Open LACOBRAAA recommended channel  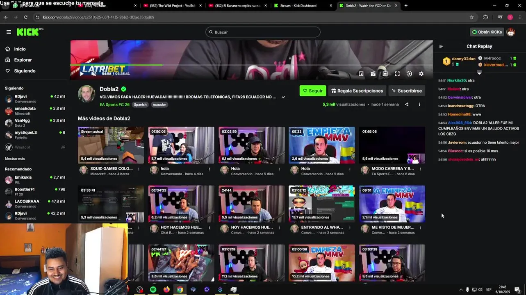pyautogui.click(x=35, y=204)
